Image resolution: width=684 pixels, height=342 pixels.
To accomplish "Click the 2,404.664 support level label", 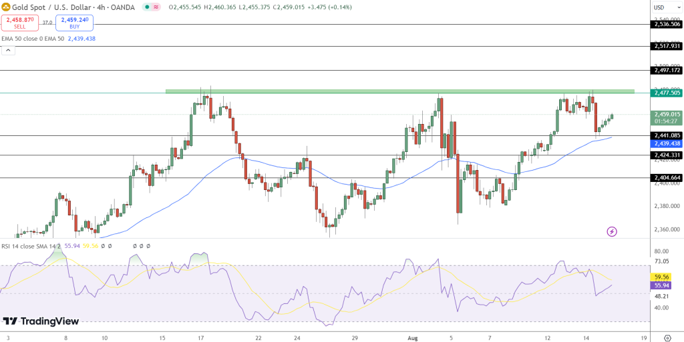I will click(x=666, y=177).
